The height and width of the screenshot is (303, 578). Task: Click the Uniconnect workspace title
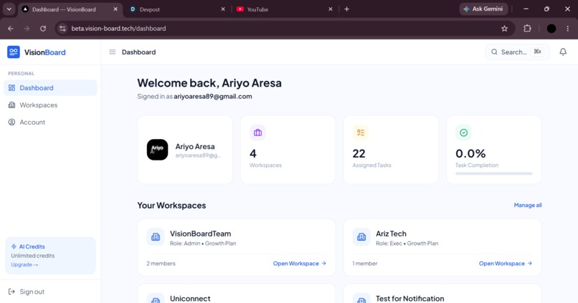coord(190,299)
